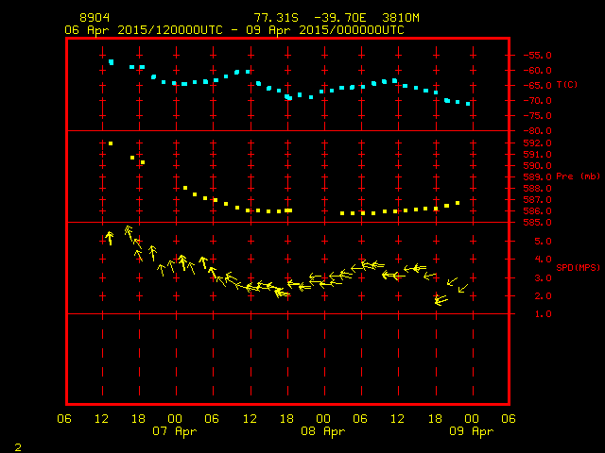Click the 1.0 wind speed tick label
Viewport: 605px width, 453px height.
tap(544, 314)
